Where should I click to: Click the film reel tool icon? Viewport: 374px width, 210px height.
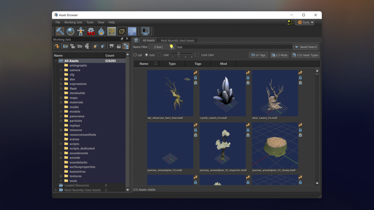pos(122,31)
